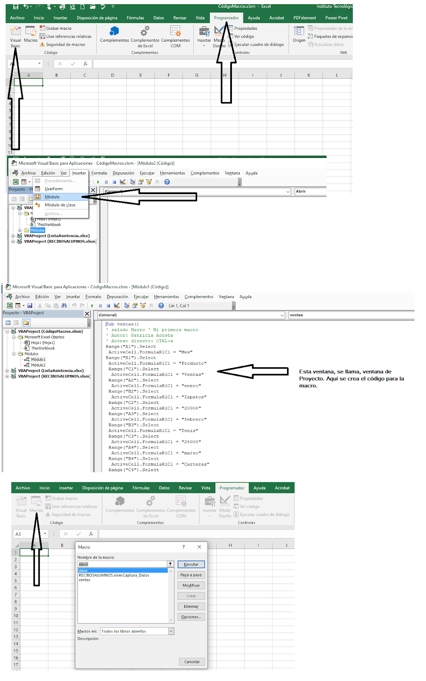Open Complementos de Excel in the active CódigoMacros.xlsm ribbon
426x681 pixels.
tap(145, 37)
